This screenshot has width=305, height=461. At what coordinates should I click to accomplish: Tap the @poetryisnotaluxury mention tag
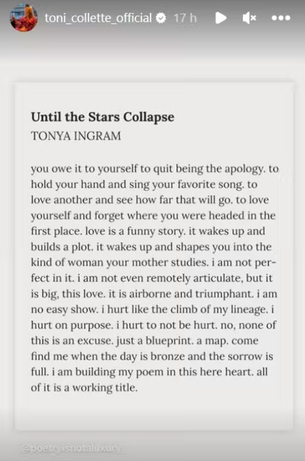tap(71, 449)
